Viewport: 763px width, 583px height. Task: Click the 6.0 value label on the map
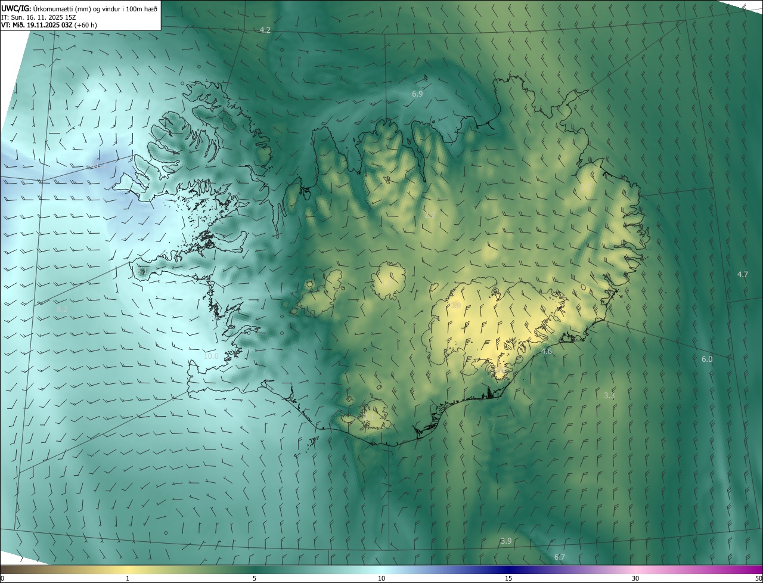(x=707, y=359)
